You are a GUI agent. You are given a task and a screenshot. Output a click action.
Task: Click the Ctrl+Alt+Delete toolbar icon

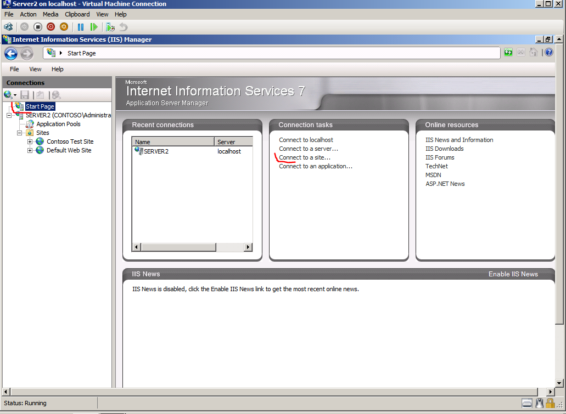[x=8, y=27]
